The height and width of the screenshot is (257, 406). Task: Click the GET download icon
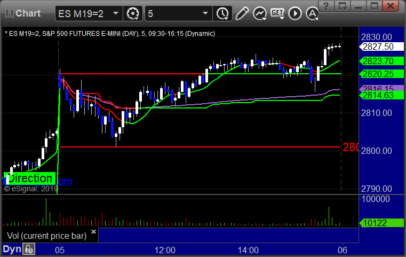point(277,13)
